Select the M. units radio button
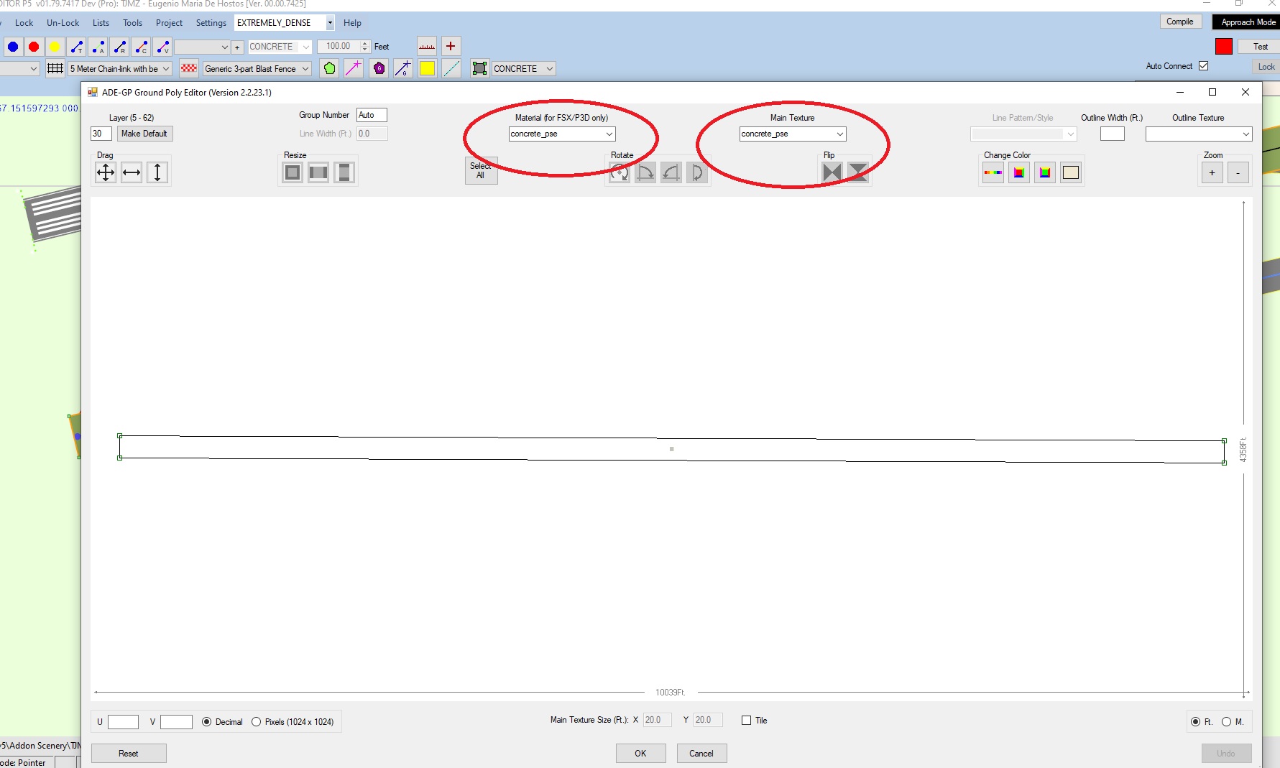The image size is (1280, 768). click(x=1226, y=722)
